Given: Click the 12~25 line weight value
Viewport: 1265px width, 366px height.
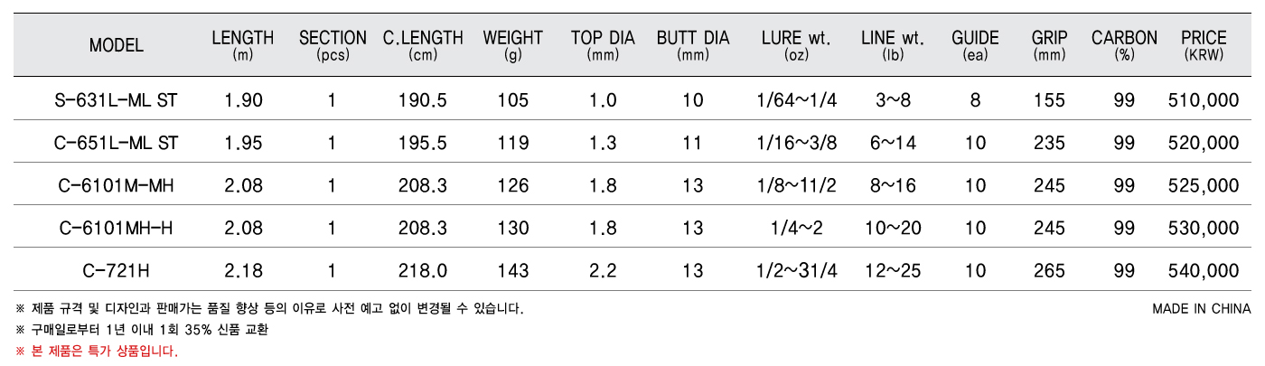Looking at the screenshot, I should pos(893,270).
